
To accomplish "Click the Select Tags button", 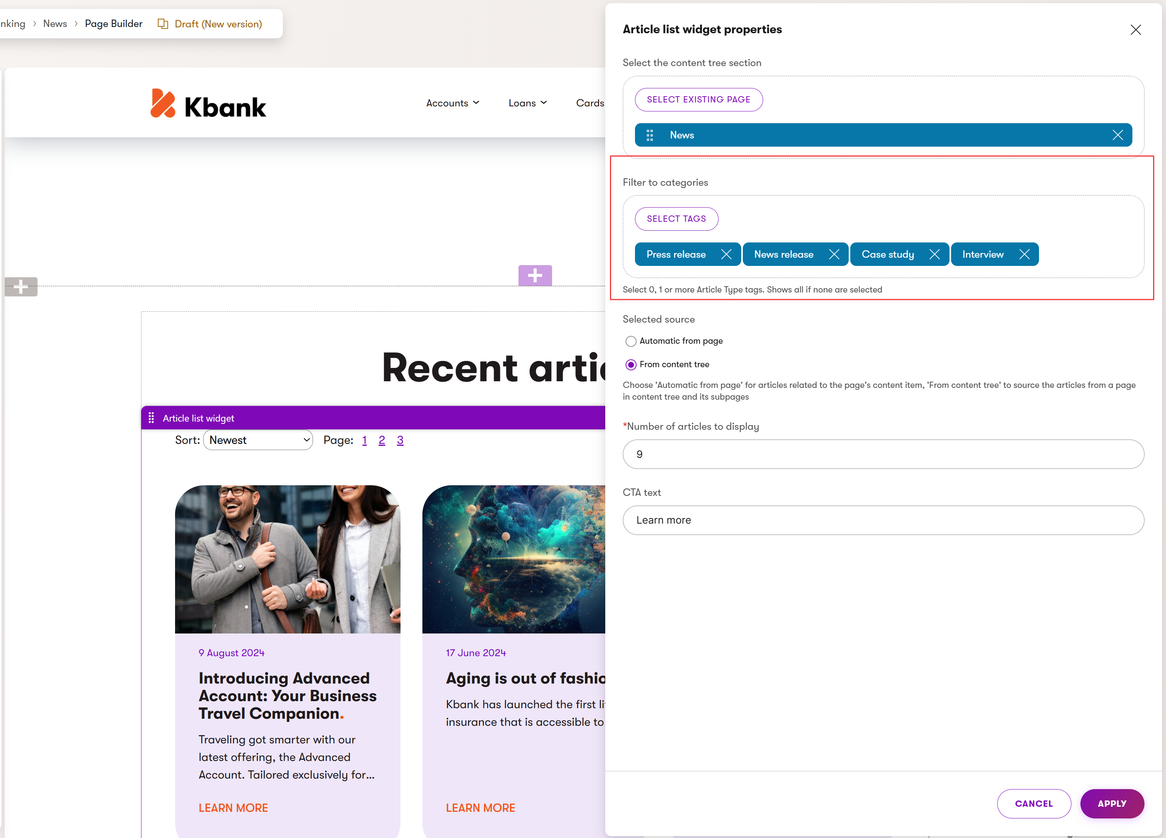I will [676, 219].
